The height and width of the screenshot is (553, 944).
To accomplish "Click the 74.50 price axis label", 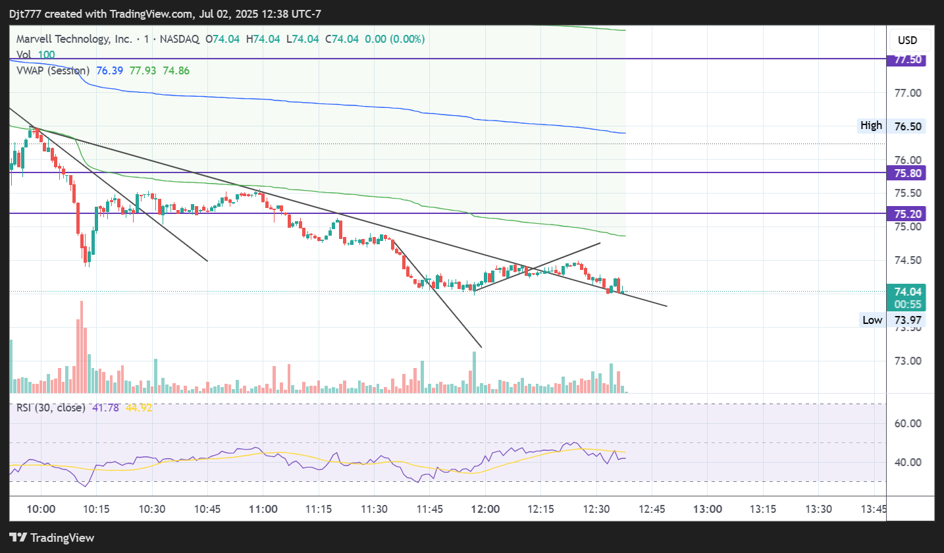I will [x=907, y=260].
